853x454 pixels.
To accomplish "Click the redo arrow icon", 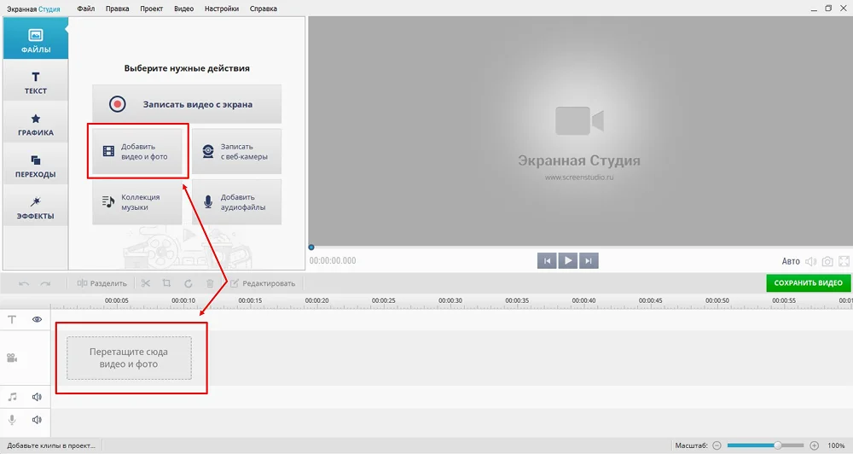I will point(46,283).
